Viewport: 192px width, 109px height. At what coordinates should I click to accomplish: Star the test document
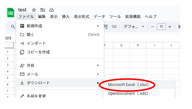pyautogui.click(x=34, y=10)
